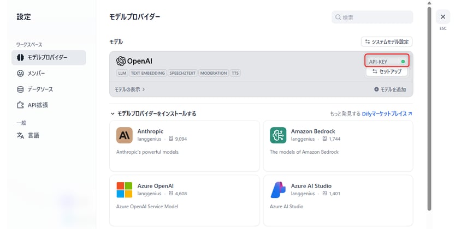The height and width of the screenshot is (229, 461).
Task: Click the vertical scrollbar thumb
Action: pyautogui.click(x=429, y=109)
